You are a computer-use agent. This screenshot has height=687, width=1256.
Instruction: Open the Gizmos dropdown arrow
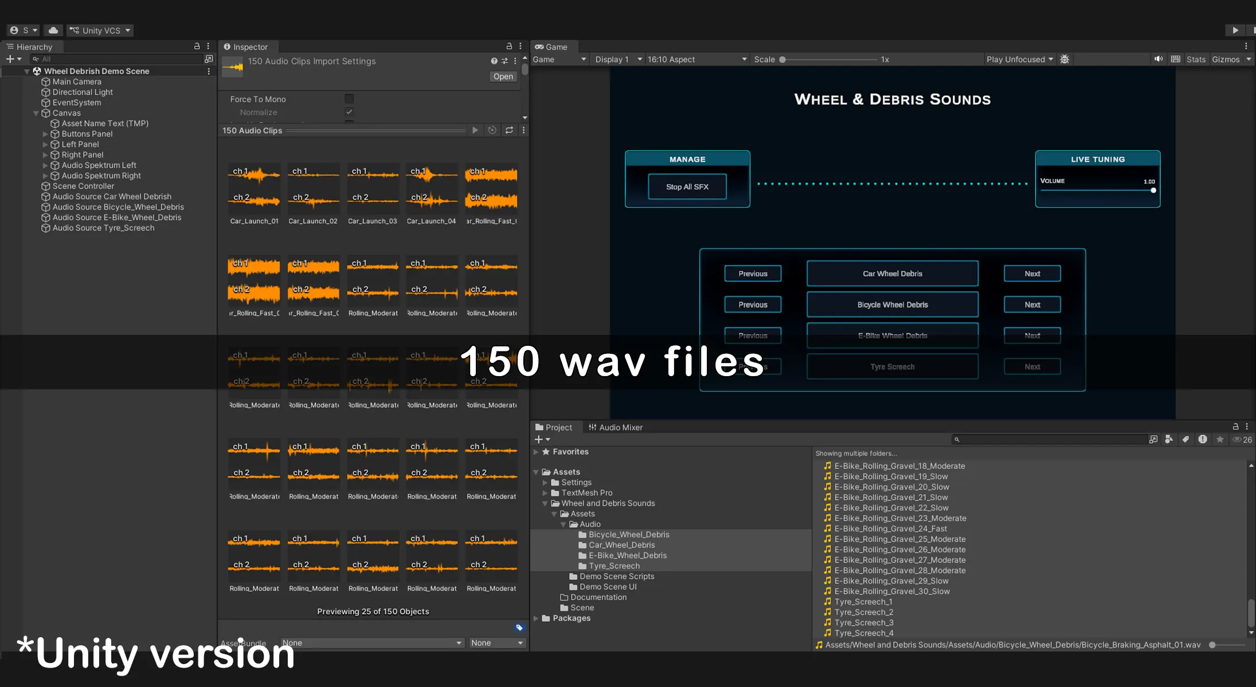[1249, 60]
